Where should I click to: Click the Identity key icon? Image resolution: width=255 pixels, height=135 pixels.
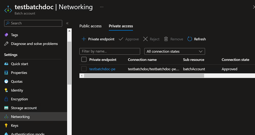(x=6, y=90)
